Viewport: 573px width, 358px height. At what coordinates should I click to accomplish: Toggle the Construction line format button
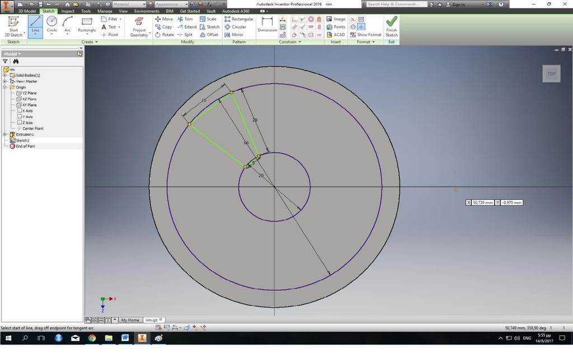point(353,19)
